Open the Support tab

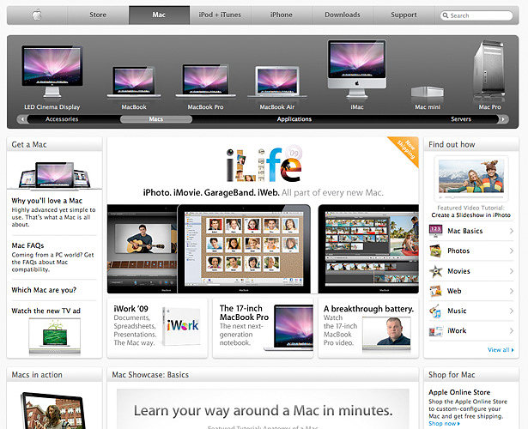[x=404, y=15]
